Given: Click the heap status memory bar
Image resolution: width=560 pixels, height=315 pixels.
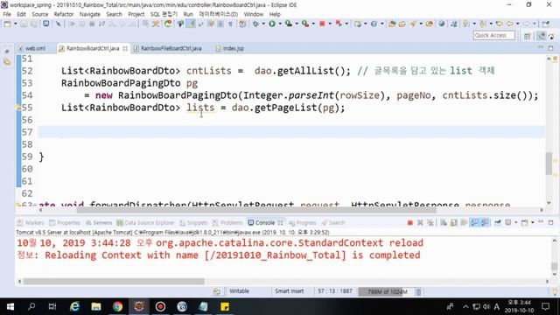Looking at the screenshot, I should coord(386,291).
